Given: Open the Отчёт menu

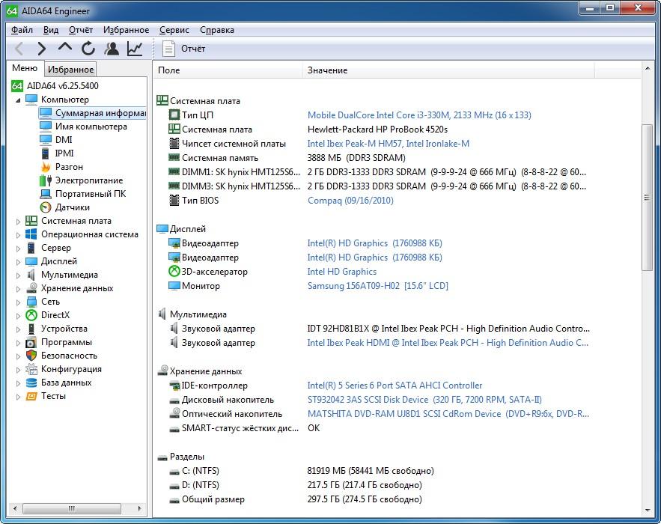Looking at the screenshot, I should (81, 30).
